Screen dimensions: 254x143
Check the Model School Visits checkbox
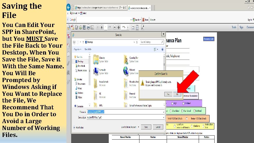(x=203, y=126)
